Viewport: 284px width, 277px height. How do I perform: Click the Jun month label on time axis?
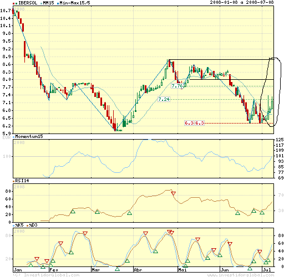click(x=225, y=270)
